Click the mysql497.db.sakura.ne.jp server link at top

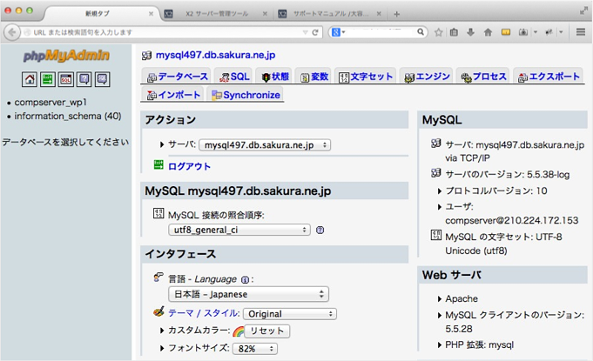click(x=216, y=55)
